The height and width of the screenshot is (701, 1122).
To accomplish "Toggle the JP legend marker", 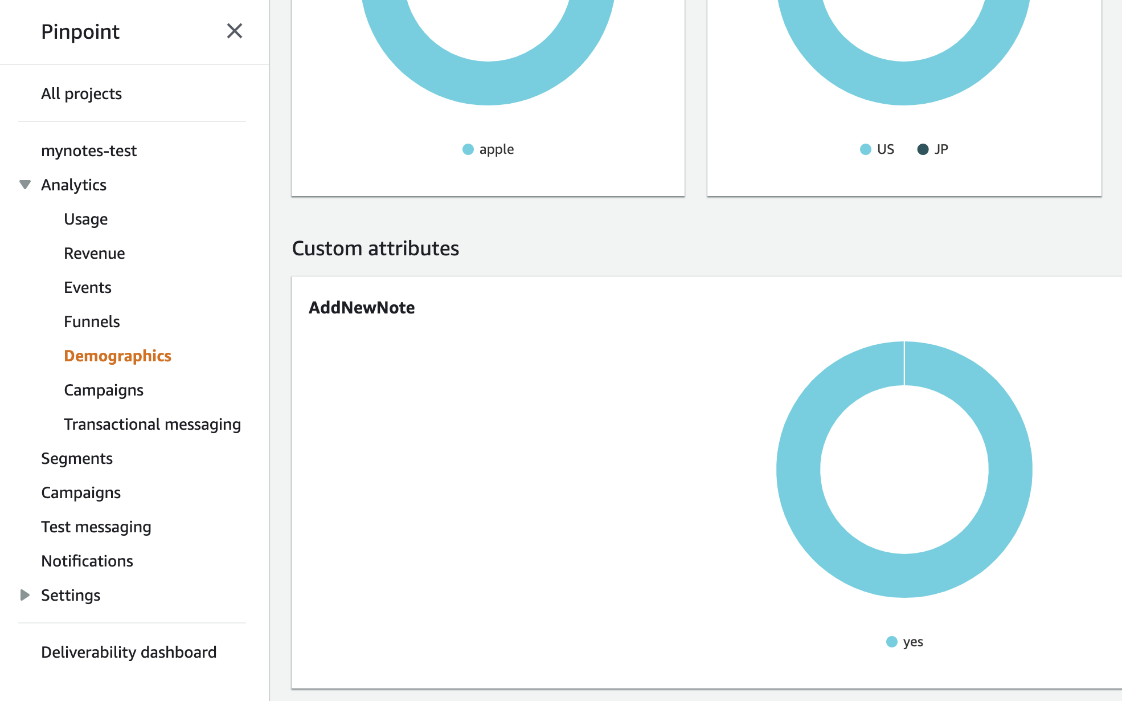I will (x=923, y=149).
